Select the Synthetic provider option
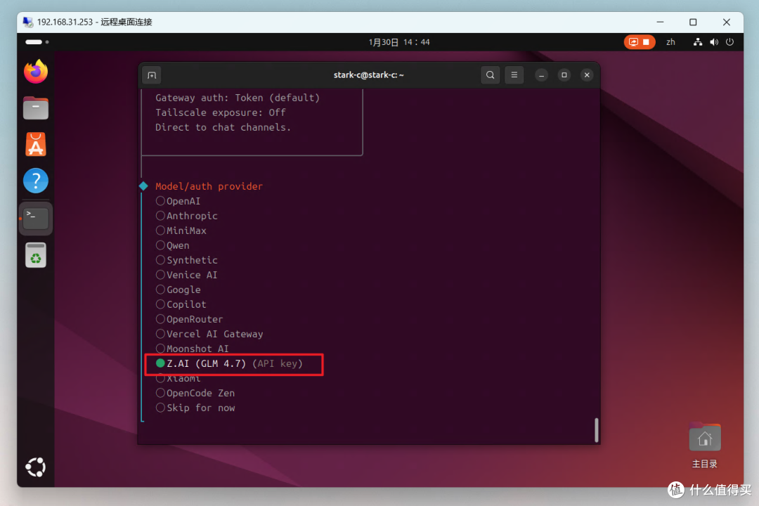 [x=186, y=260]
